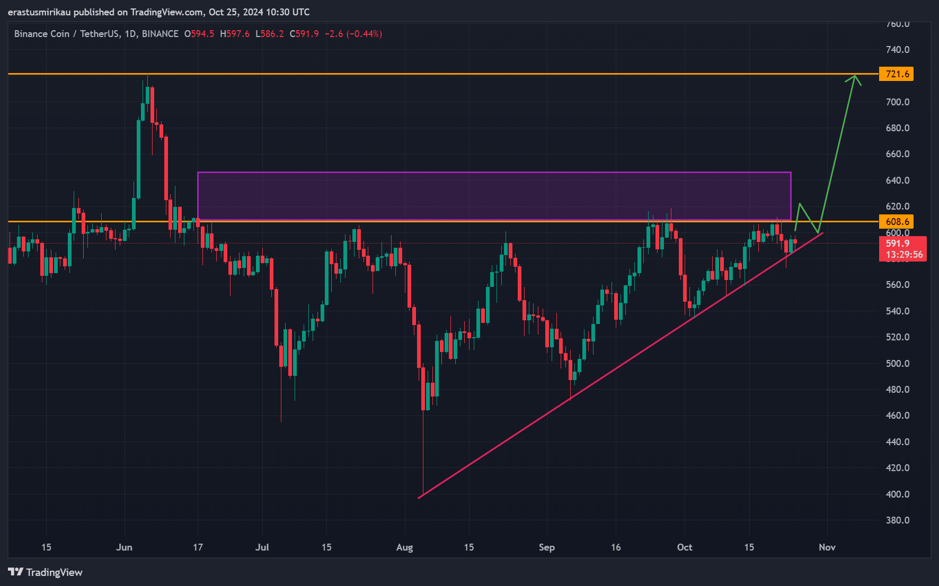Click the Jul label on time axis

tap(262, 547)
